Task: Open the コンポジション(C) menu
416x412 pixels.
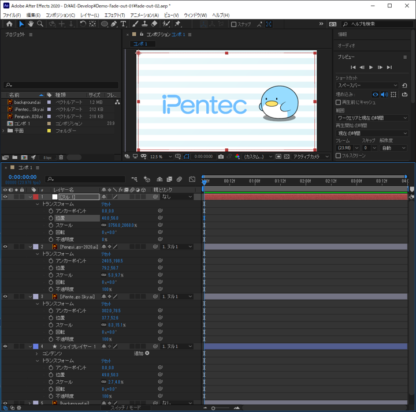Action: (x=61, y=15)
